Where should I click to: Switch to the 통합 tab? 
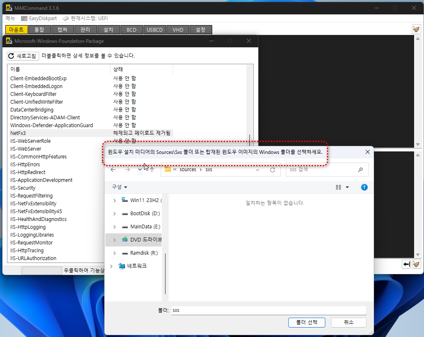click(x=39, y=30)
